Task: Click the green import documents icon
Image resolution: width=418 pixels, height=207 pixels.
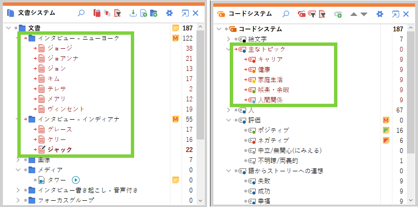Action: (x=133, y=13)
